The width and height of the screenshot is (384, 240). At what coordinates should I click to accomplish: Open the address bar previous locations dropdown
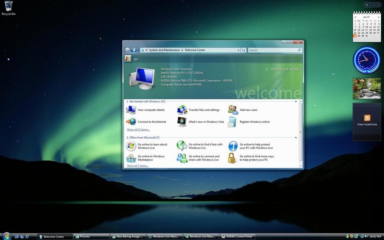238,50
